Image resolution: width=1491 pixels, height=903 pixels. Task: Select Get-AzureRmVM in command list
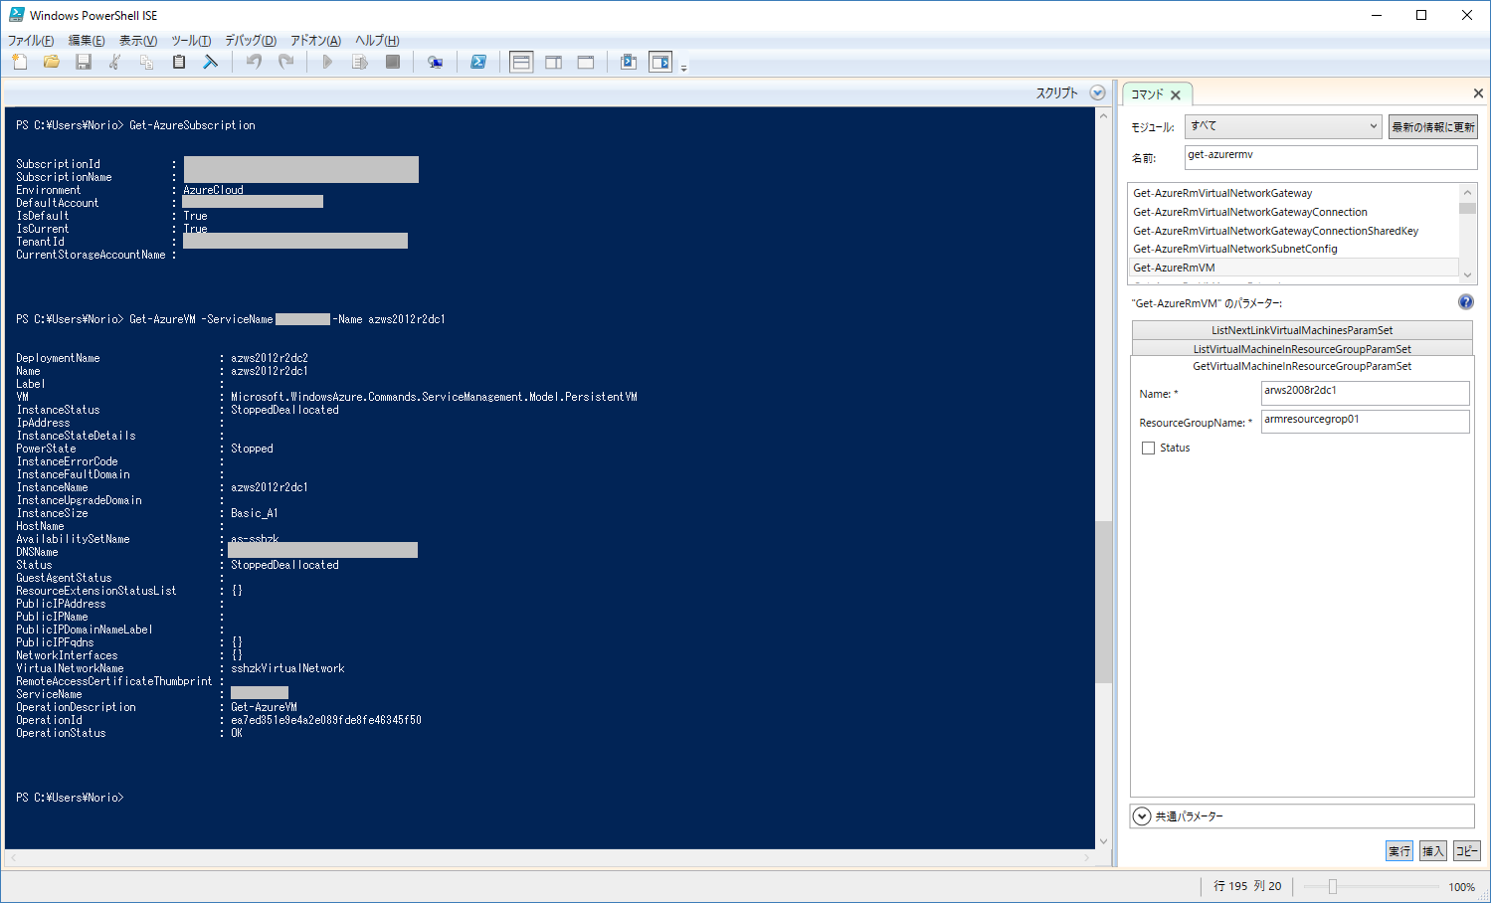pyautogui.click(x=1294, y=268)
